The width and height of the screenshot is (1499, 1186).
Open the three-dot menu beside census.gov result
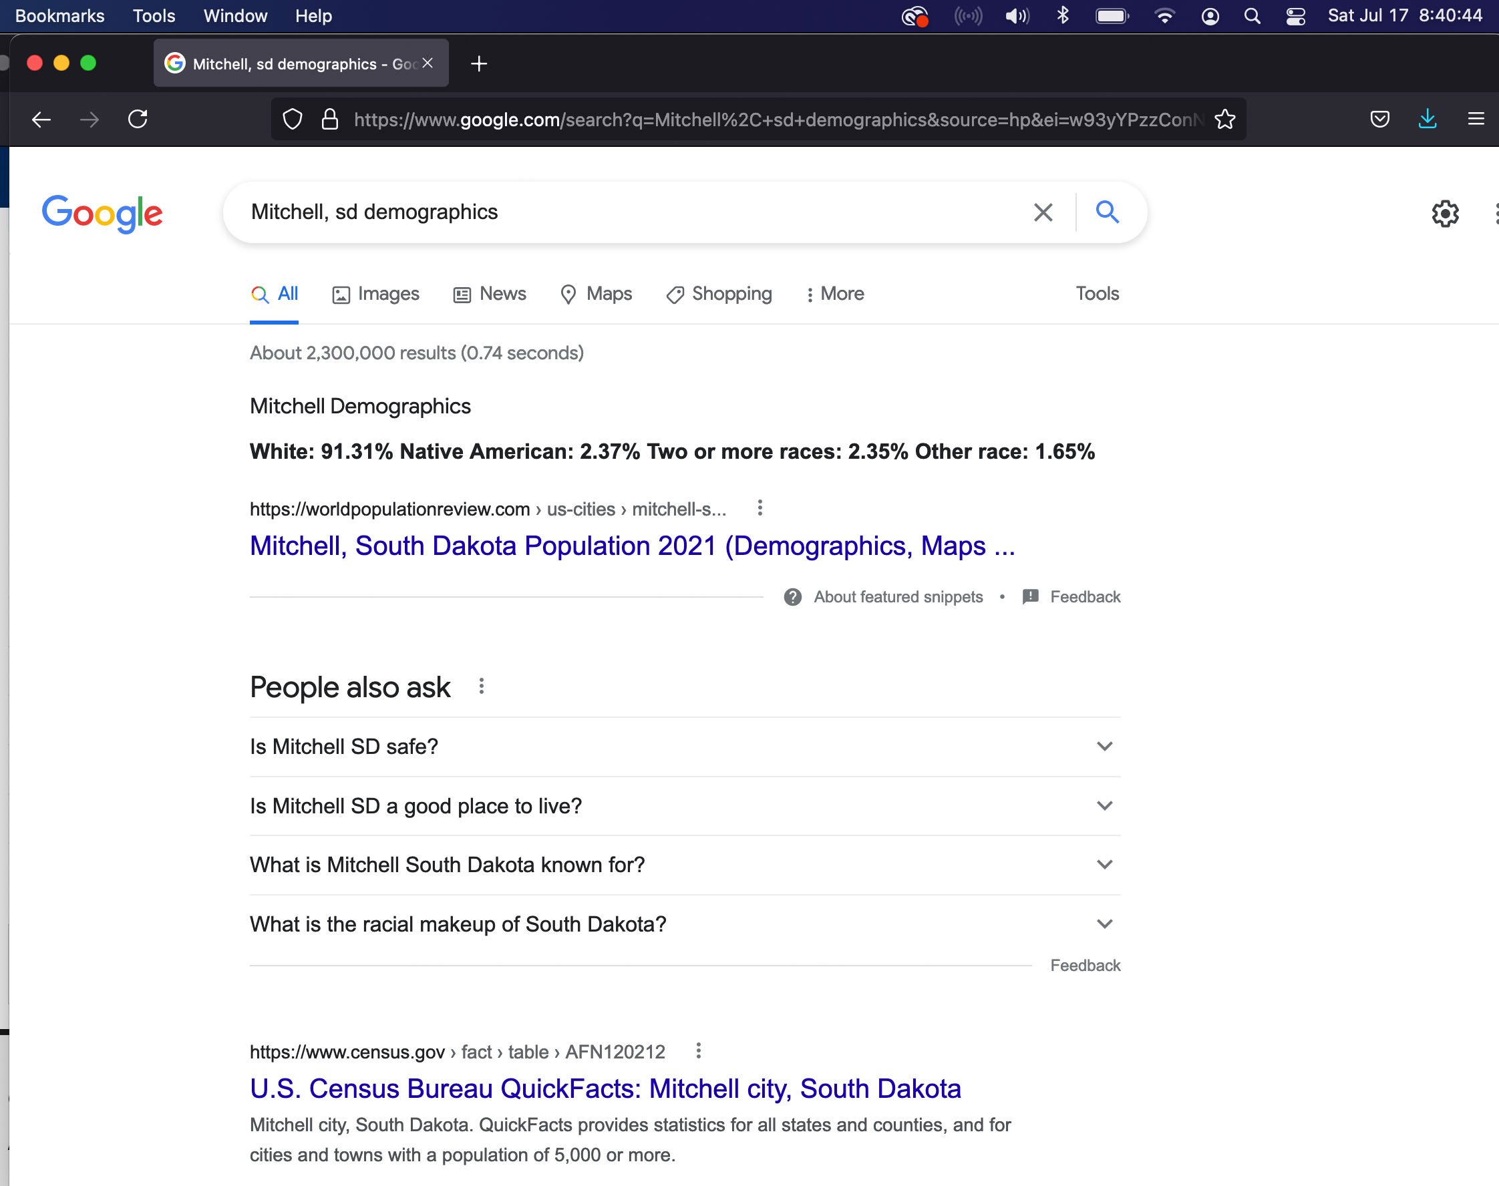(x=699, y=1050)
